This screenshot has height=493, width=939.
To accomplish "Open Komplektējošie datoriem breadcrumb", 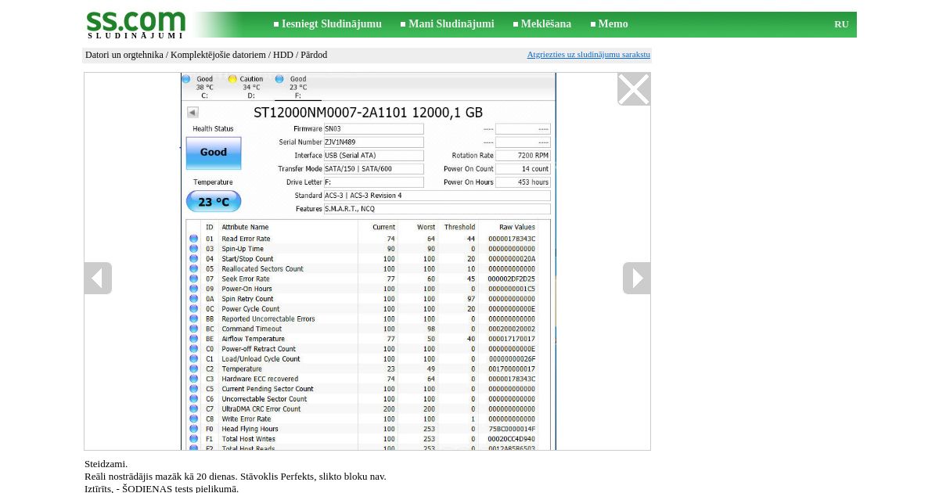I will point(218,55).
